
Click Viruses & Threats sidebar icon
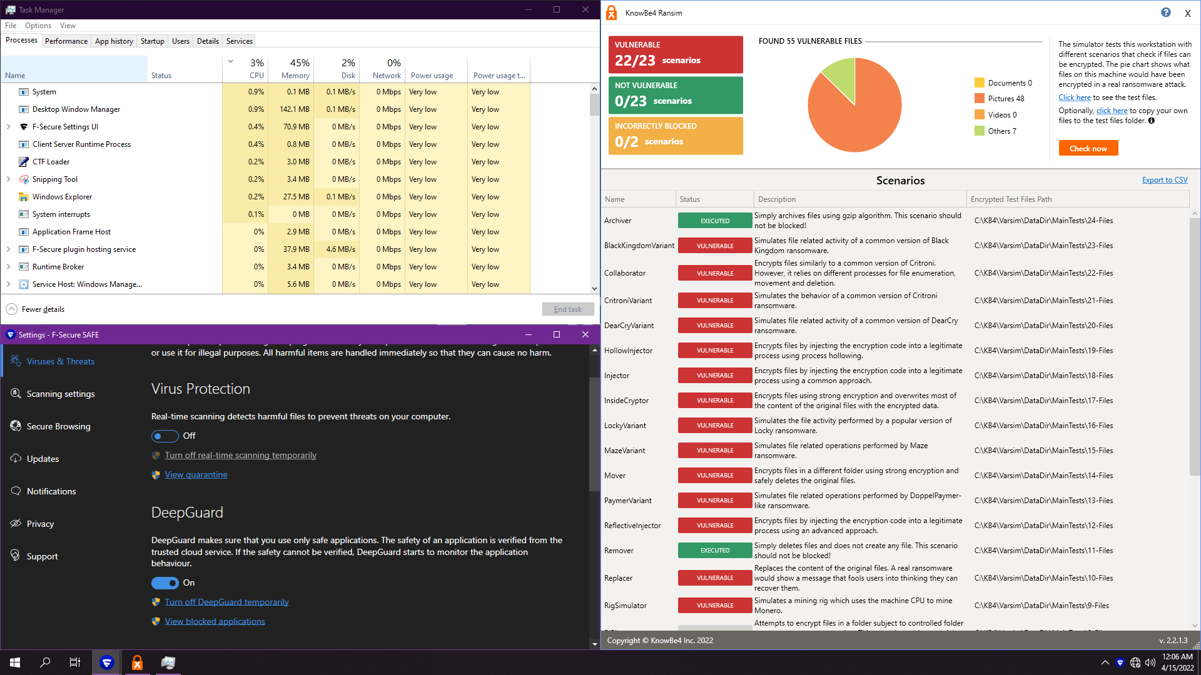(16, 361)
